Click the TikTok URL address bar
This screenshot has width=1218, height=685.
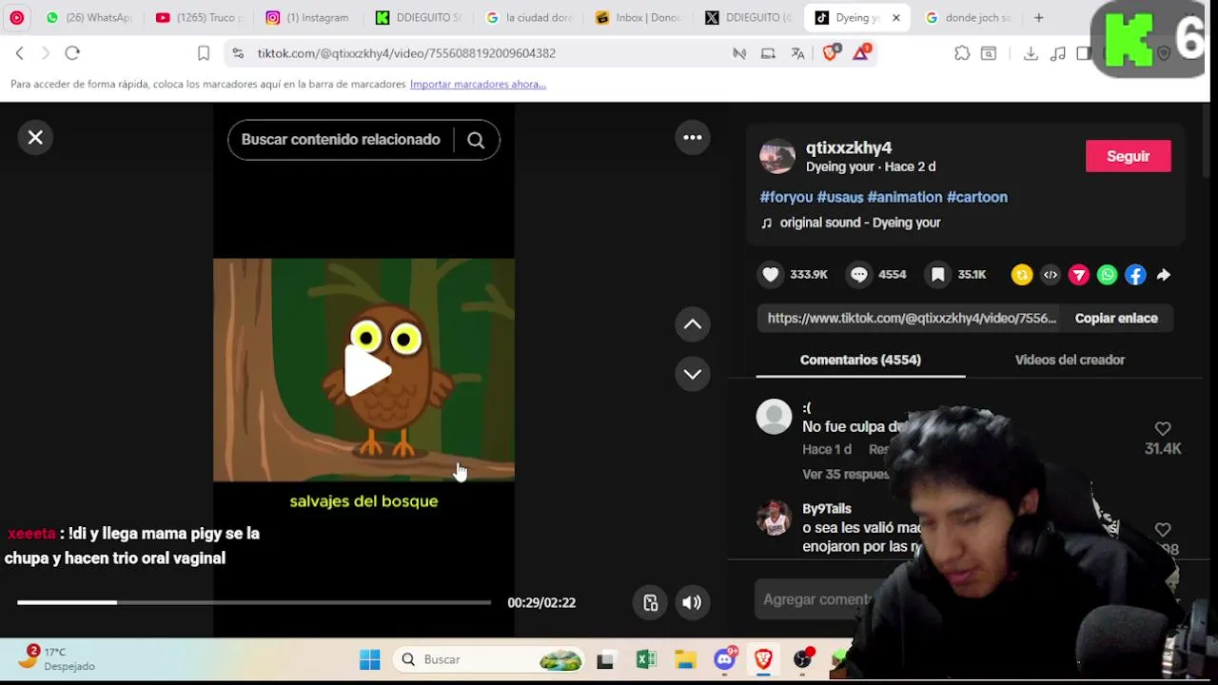[x=406, y=53]
